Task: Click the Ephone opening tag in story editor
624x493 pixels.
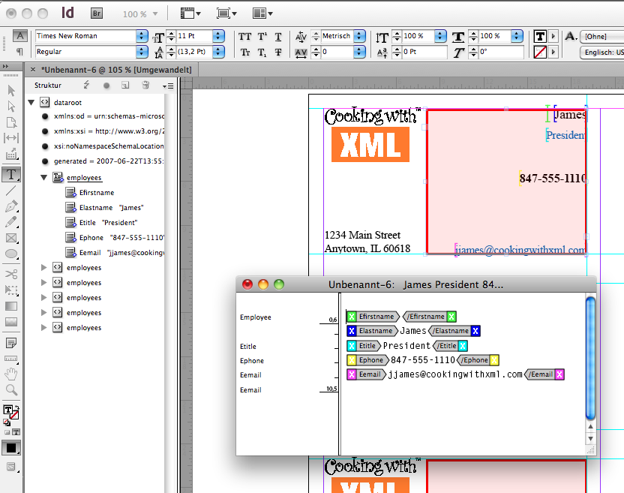Action: point(367,360)
